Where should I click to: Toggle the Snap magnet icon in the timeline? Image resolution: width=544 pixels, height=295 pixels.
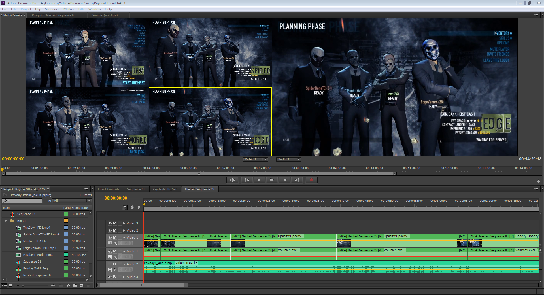click(x=125, y=208)
